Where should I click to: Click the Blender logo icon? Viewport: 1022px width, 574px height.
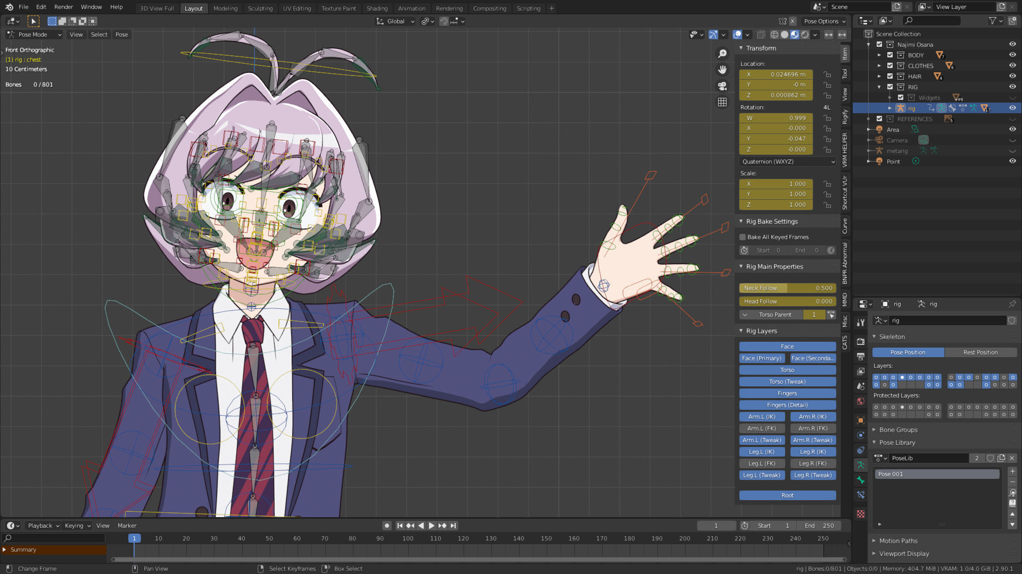tap(9, 7)
